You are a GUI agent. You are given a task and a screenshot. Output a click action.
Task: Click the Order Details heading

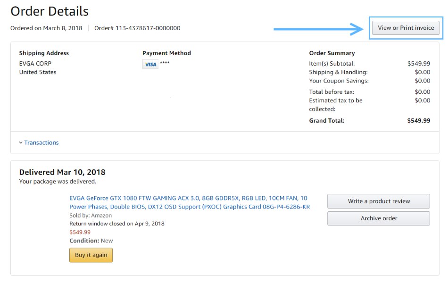pos(50,11)
